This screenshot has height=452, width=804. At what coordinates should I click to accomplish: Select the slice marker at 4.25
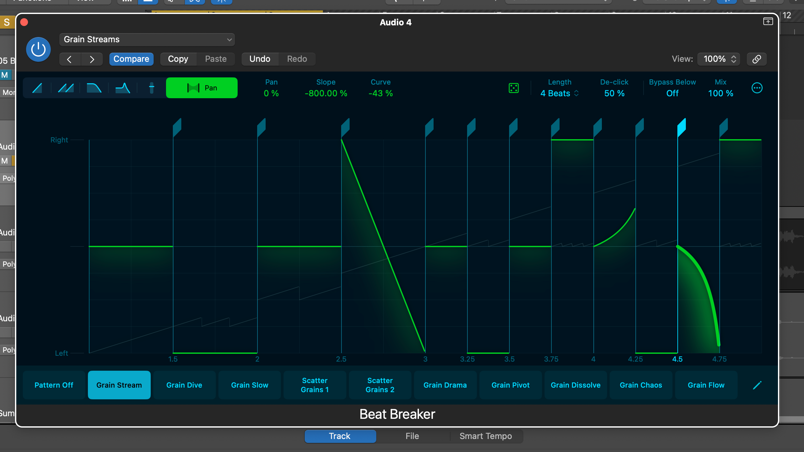[x=639, y=127]
